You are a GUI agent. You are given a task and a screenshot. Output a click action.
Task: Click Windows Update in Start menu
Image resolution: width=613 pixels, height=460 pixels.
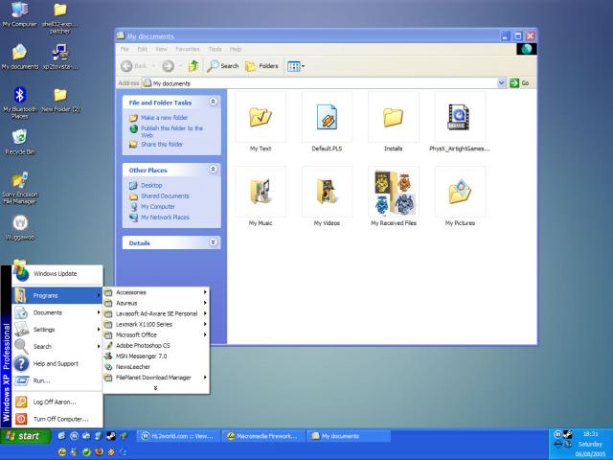(x=57, y=274)
